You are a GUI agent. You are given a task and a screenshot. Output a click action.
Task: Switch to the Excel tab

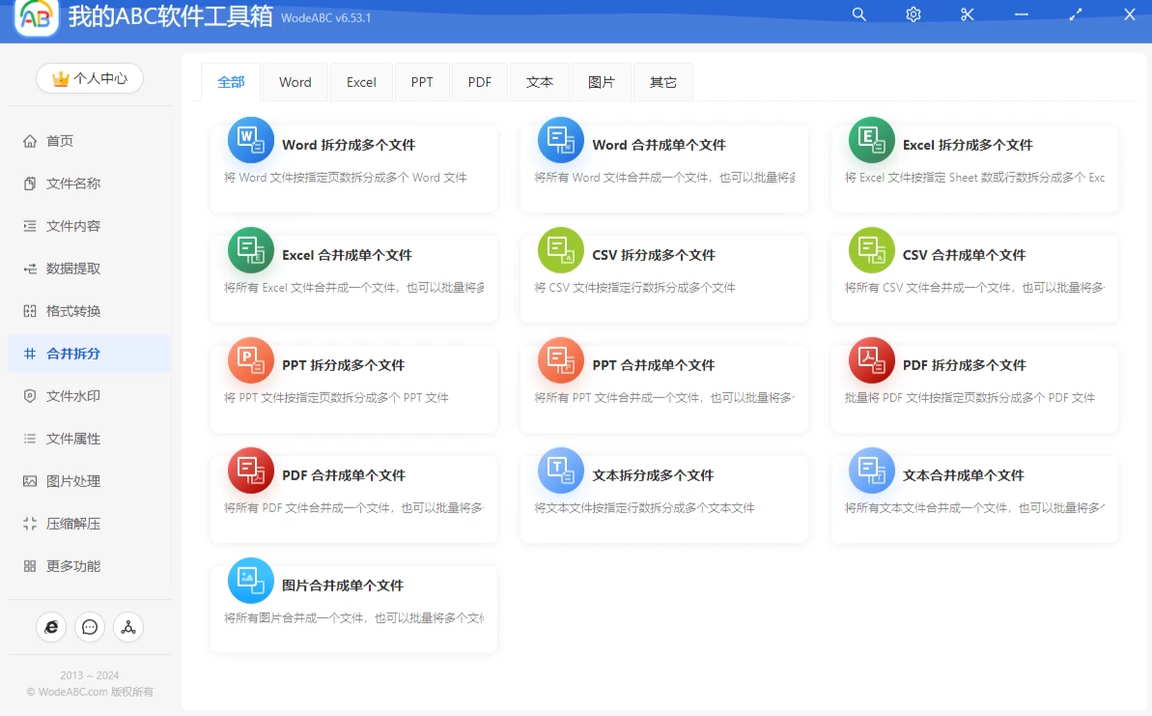(361, 82)
